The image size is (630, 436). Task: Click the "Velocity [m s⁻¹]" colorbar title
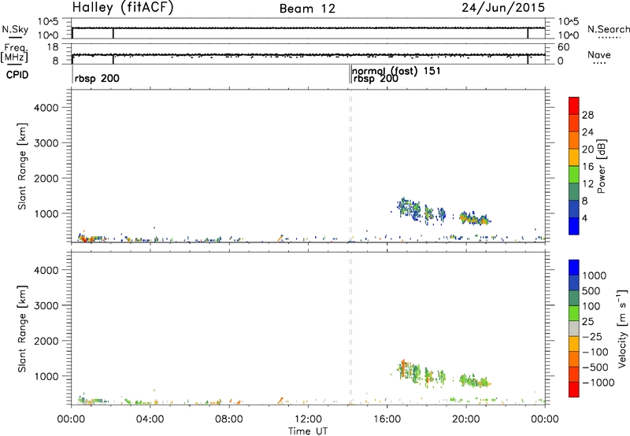click(622, 328)
